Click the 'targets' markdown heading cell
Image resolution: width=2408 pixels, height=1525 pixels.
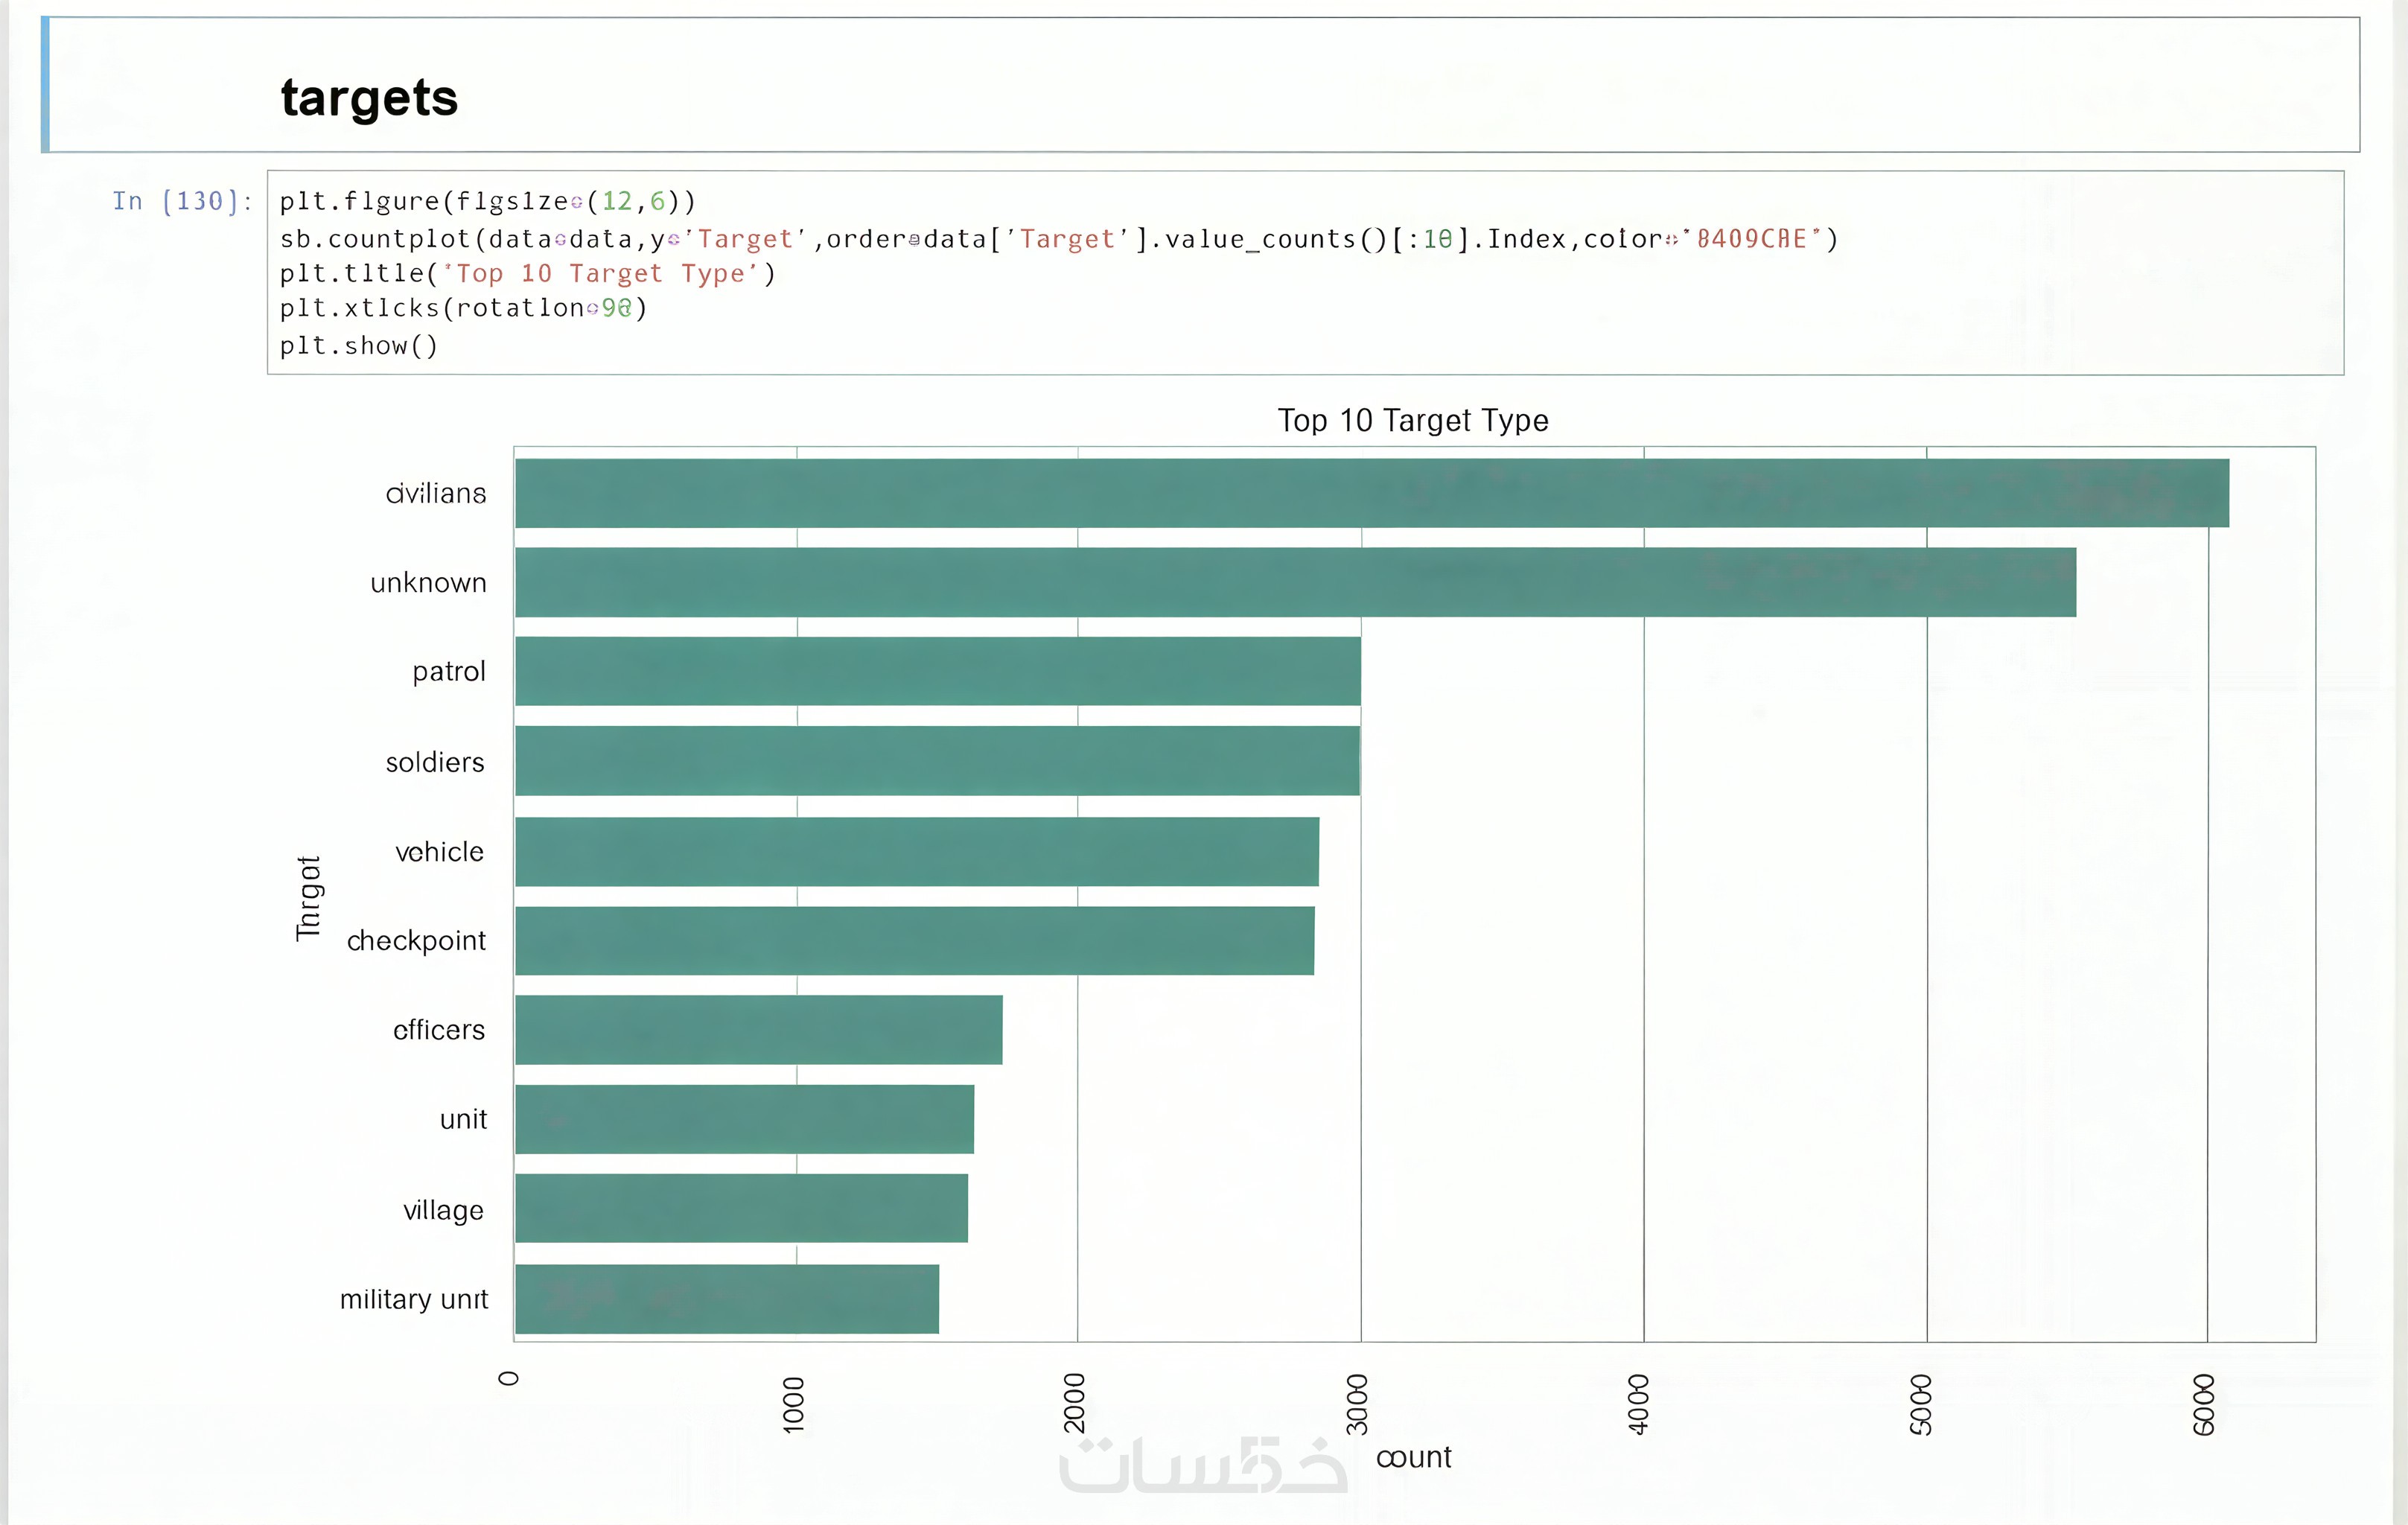[x=369, y=98]
